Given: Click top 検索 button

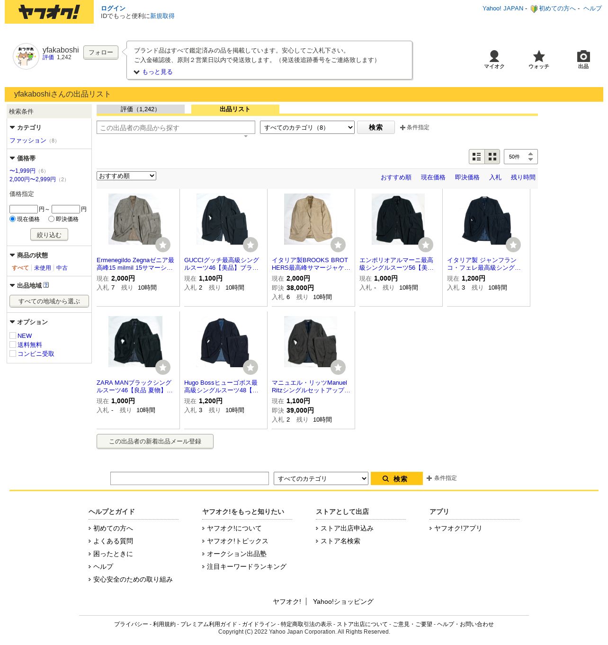Looking at the screenshot, I should coord(376,127).
